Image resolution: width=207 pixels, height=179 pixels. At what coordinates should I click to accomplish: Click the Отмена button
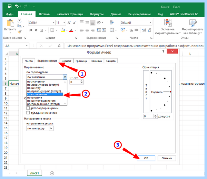[167, 158]
